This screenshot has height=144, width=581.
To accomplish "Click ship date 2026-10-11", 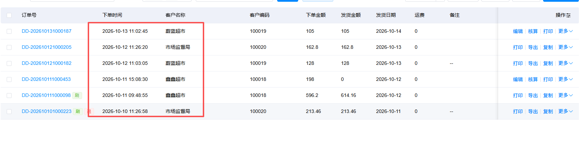I will tap(389, 111).
